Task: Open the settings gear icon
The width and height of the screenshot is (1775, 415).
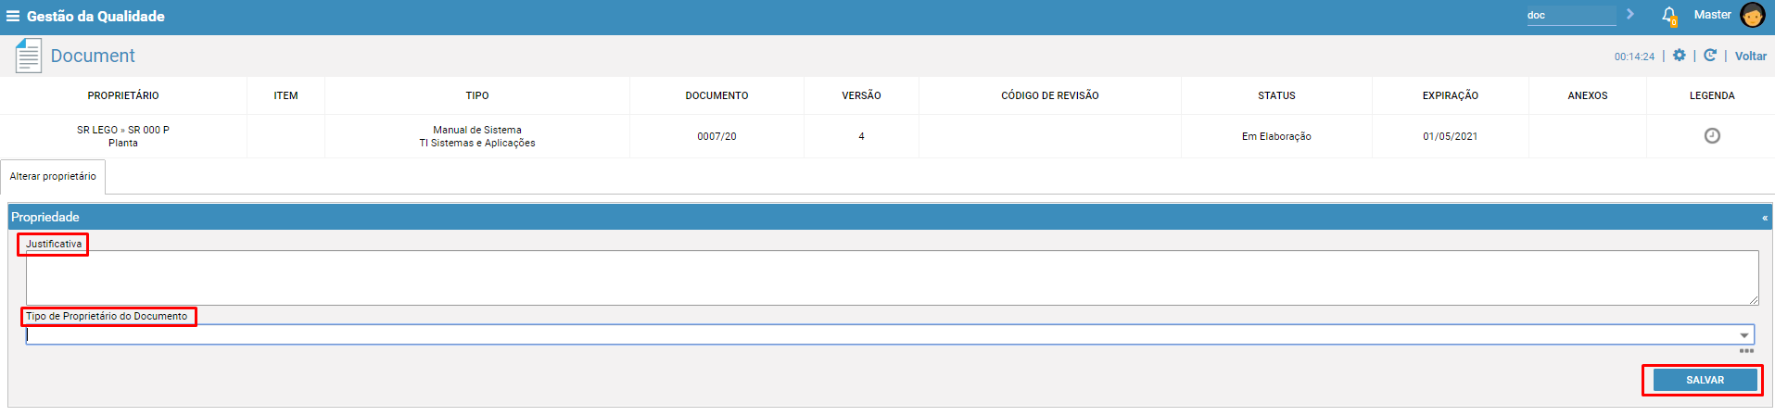Action: [x=1679, y=56]
